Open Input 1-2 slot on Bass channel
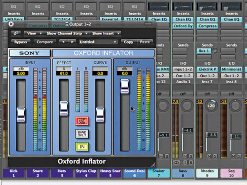247x185 pixels. coord(183,69)
